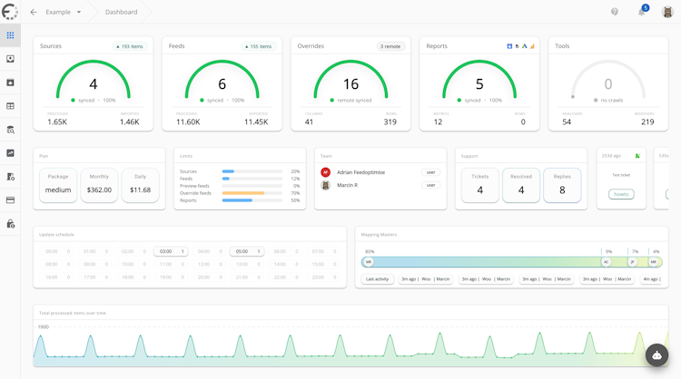
Task: Go back with the left arrow
Action: (x=34, y=12)
